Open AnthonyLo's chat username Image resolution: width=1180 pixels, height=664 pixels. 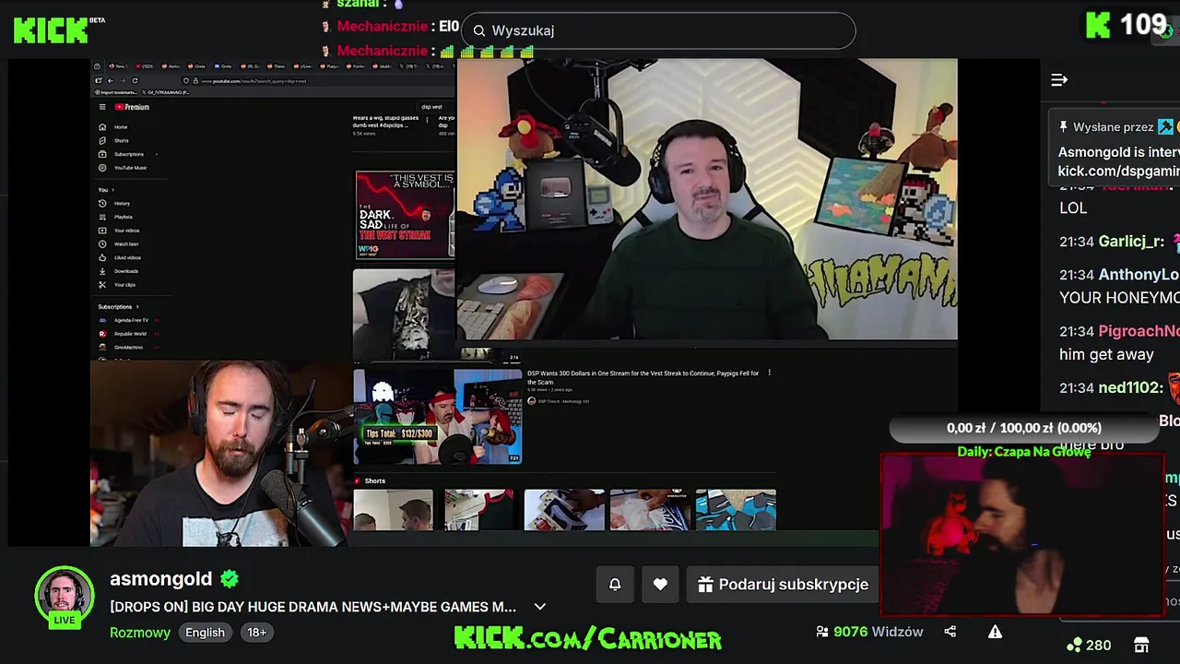1139,275
